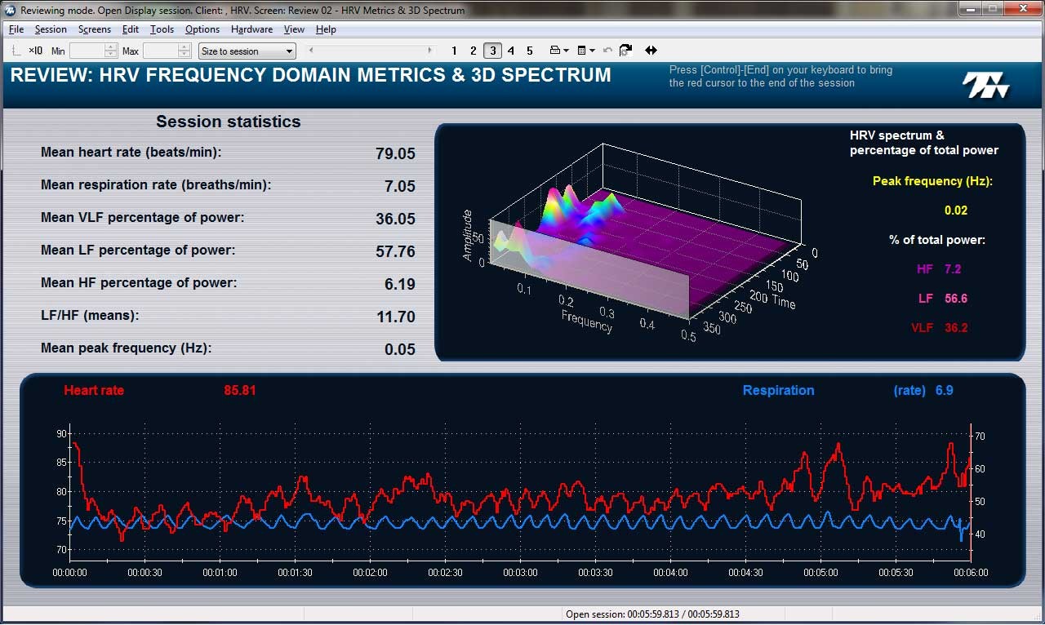Open the Session menu
The image size is (1045, 625).
[51, 29]
